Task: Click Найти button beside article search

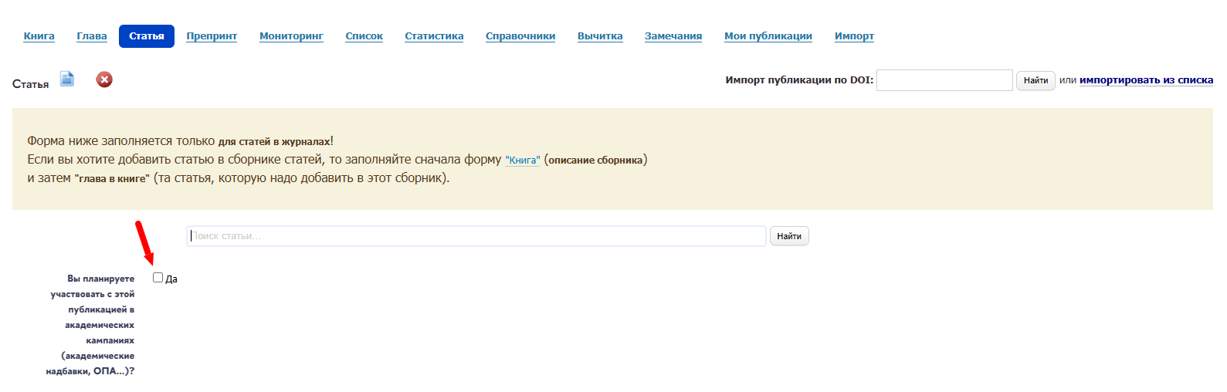Action: click(x=789, y=236)
